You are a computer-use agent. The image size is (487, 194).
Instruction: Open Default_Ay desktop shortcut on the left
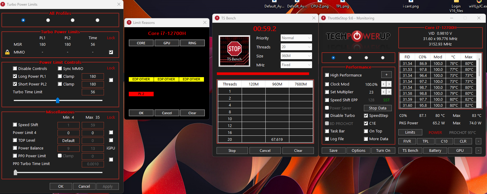click(274, 4)
